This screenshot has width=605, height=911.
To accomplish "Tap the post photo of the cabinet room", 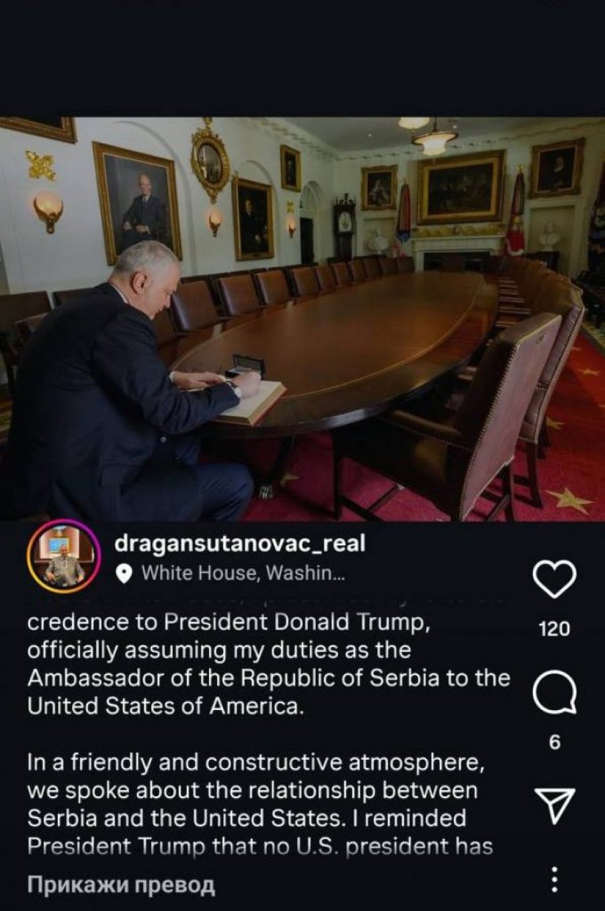I will (x=302, y=319).
